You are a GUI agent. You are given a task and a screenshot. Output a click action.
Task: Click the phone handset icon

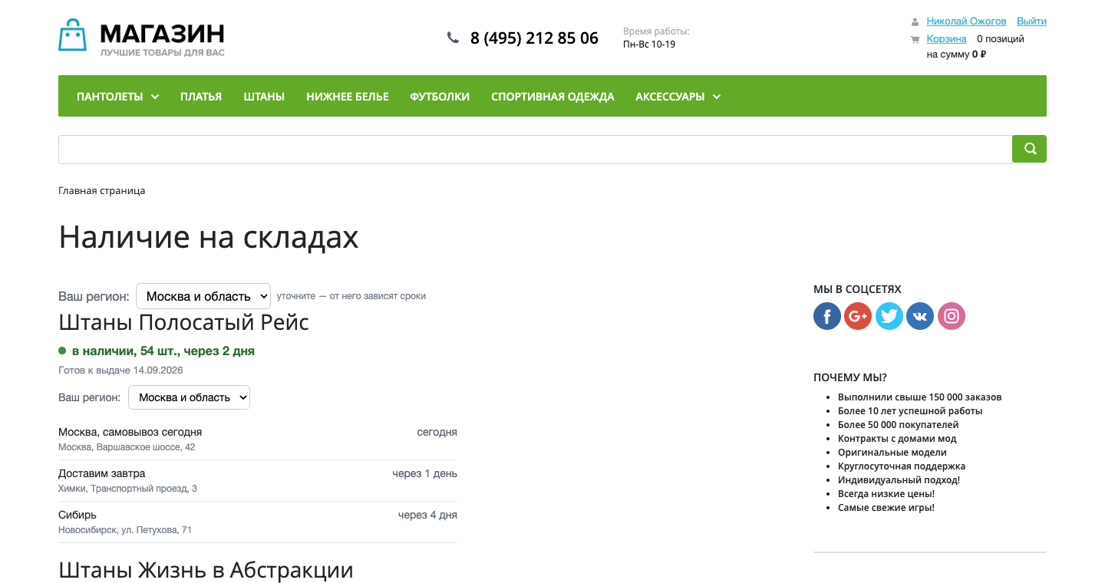tap(454, 38)
